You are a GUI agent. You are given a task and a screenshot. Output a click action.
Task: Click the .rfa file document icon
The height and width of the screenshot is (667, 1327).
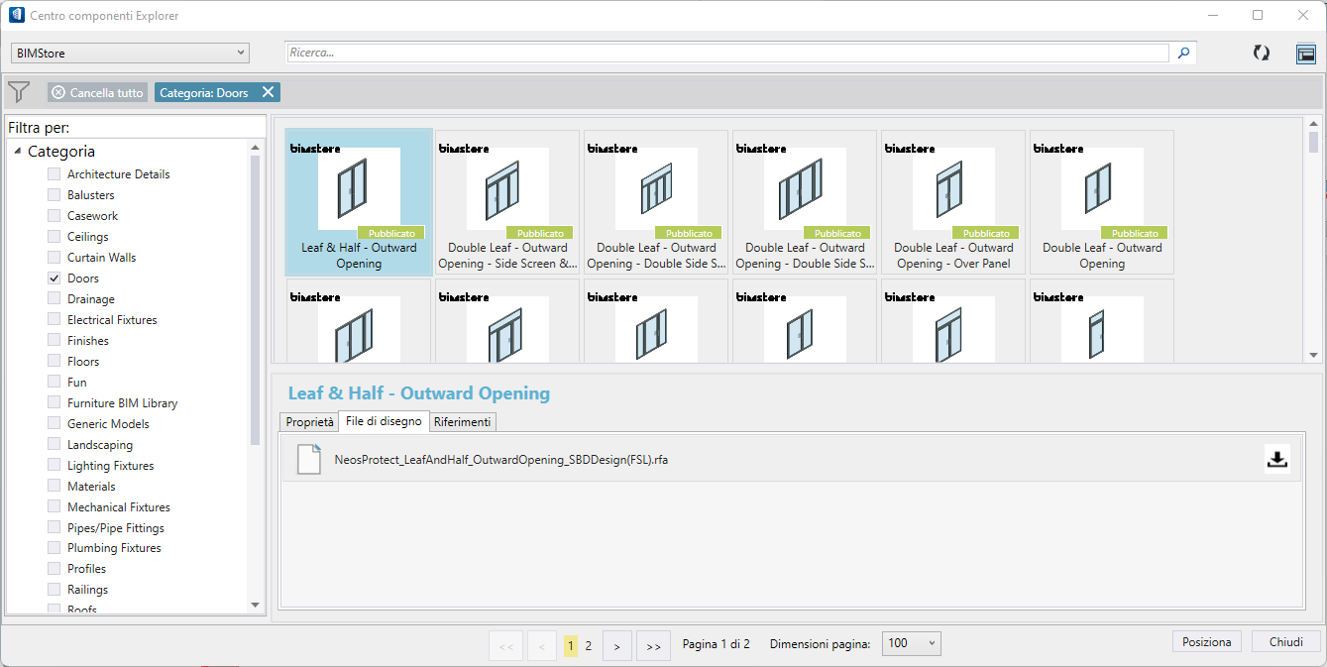309,460
